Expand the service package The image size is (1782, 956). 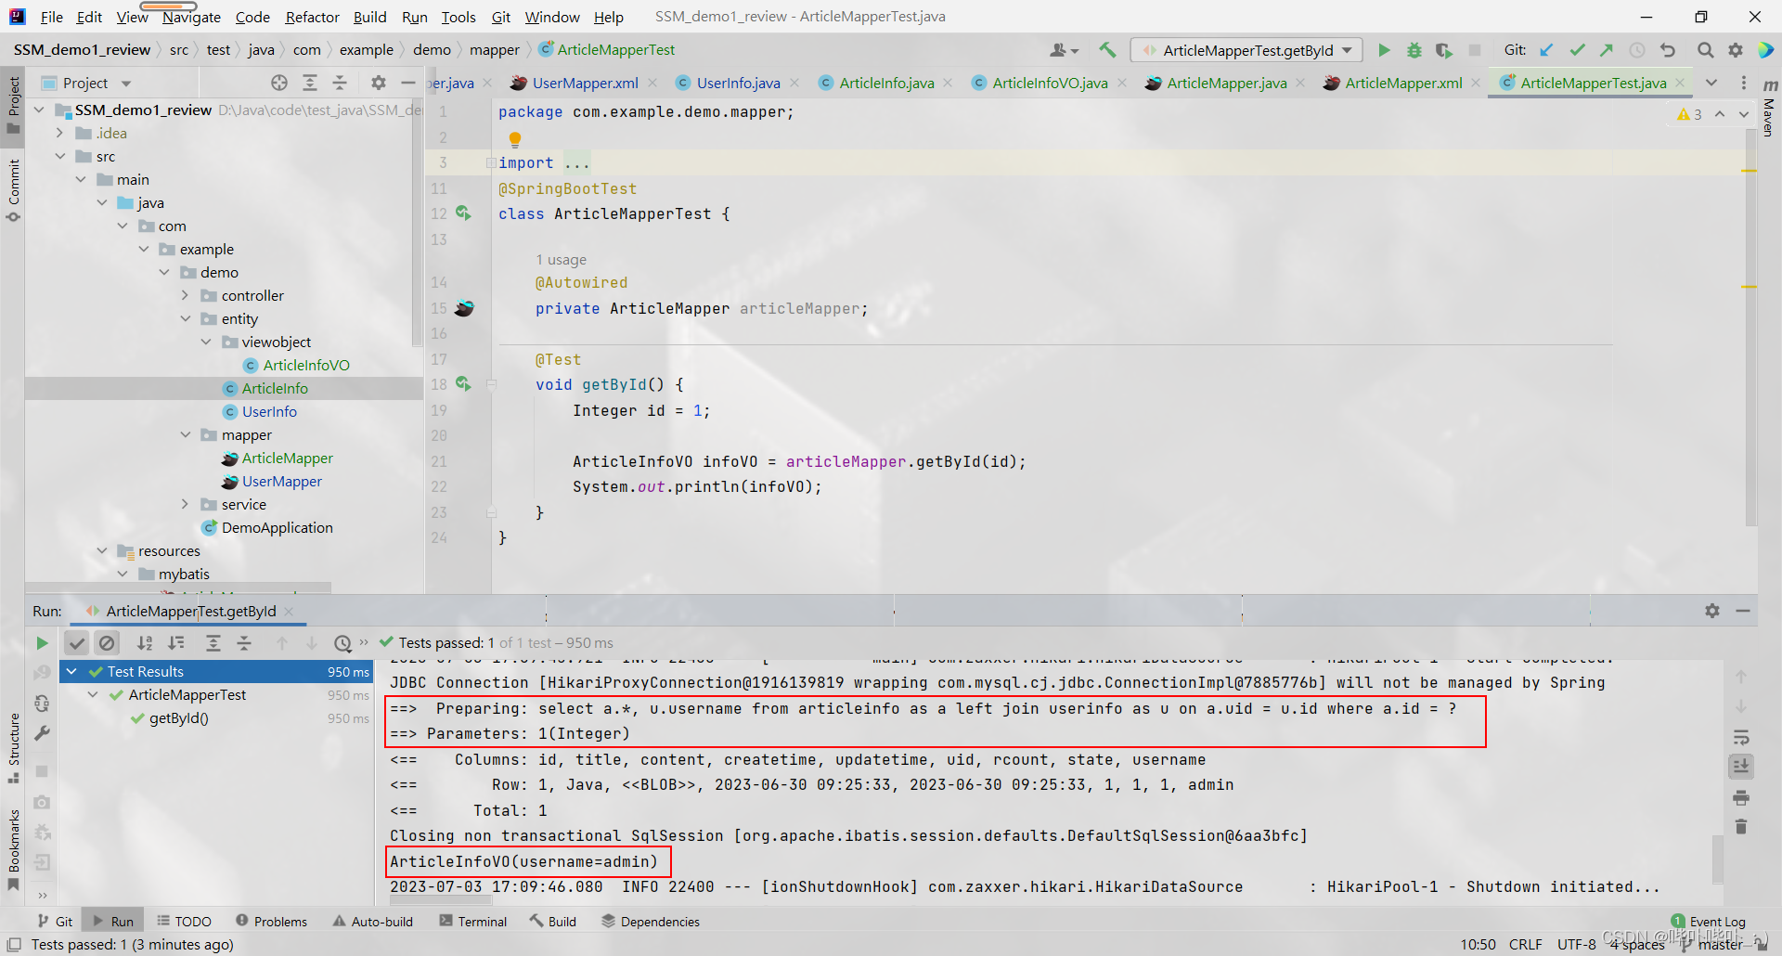[185, 505]
